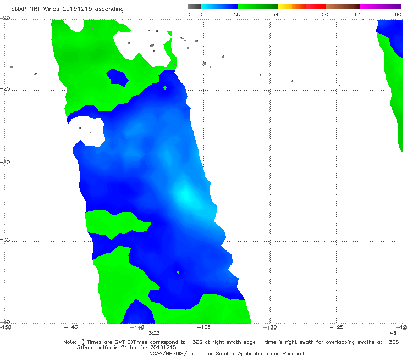
Task: Click the 'Data buffer is 24 hrs' note
Action: point(127,348)
